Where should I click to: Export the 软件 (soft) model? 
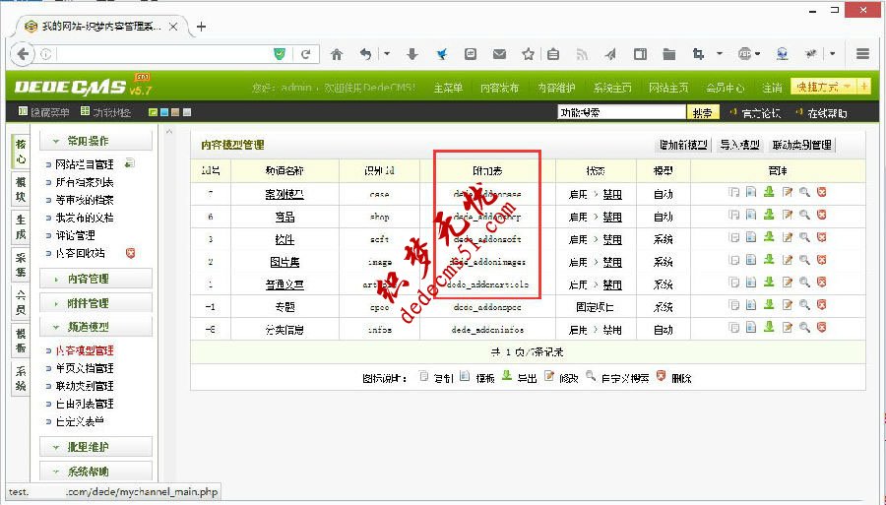click(769, 236)
